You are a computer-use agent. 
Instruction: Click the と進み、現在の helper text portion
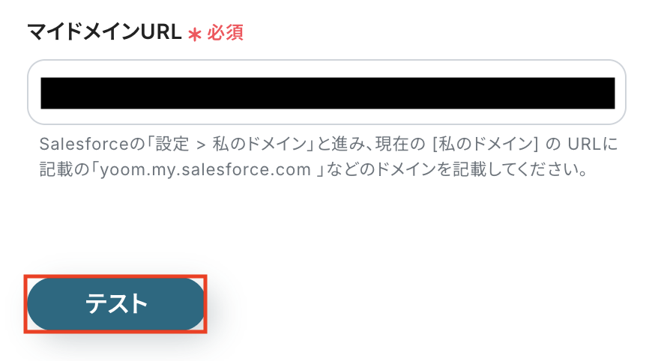click(371, 145)
